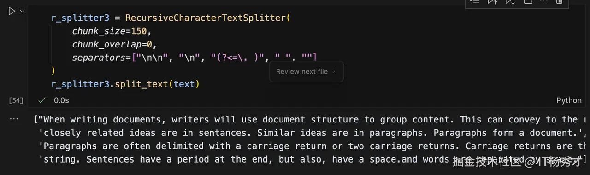Click the Run by Line icon
Viewport: 590px width, 175px height.
tap(475, 2)
